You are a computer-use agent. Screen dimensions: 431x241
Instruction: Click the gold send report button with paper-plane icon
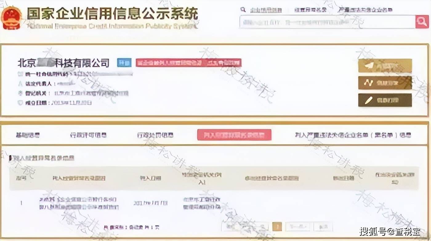[385, 66]
